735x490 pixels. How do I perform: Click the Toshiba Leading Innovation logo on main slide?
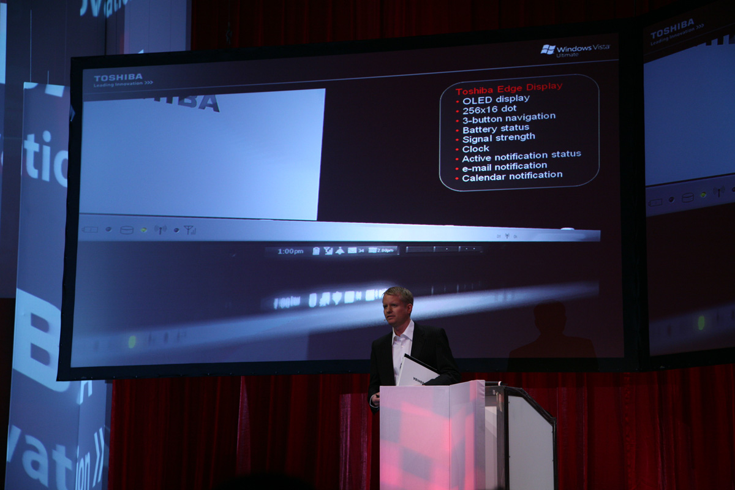pos(123,80)
